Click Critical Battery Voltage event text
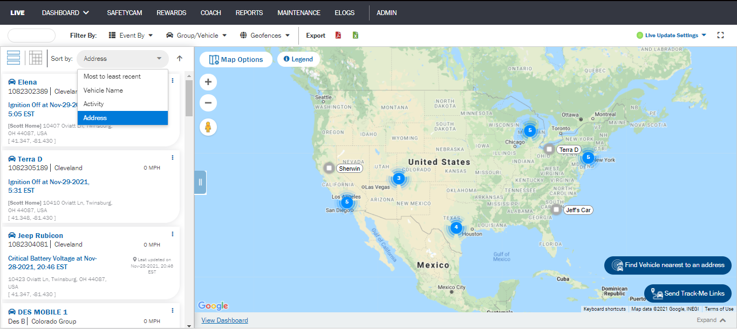 pos(52,263)
